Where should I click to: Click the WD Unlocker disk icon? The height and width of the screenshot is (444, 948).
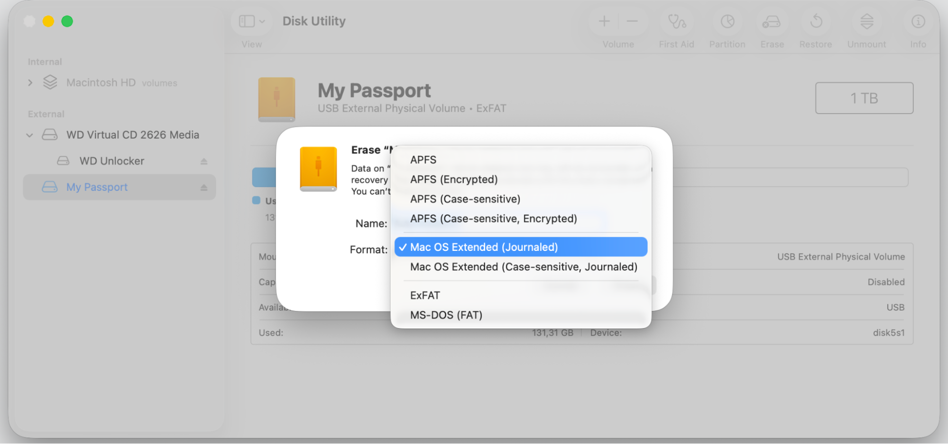click(63, 161)
